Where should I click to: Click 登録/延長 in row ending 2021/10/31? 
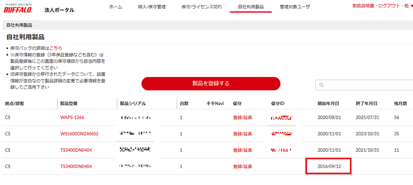[x=242, y=150]
